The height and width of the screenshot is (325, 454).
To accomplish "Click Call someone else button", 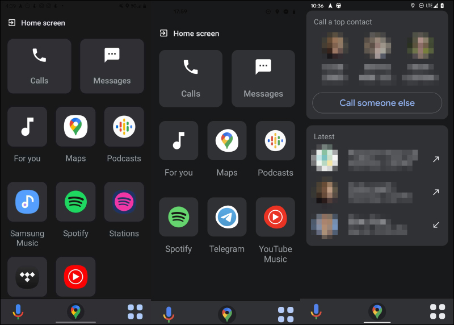I will (x=377, y=103).
